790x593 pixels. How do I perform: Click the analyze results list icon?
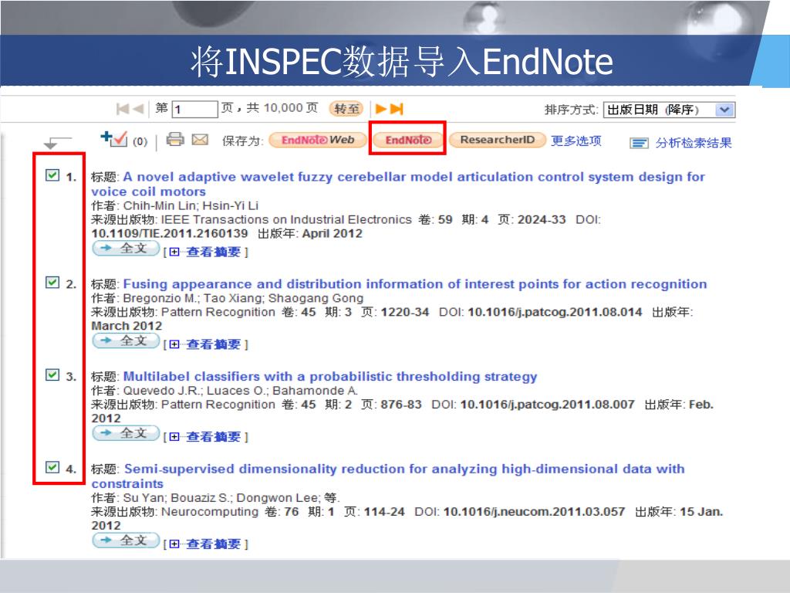click(x=639, y=144)
